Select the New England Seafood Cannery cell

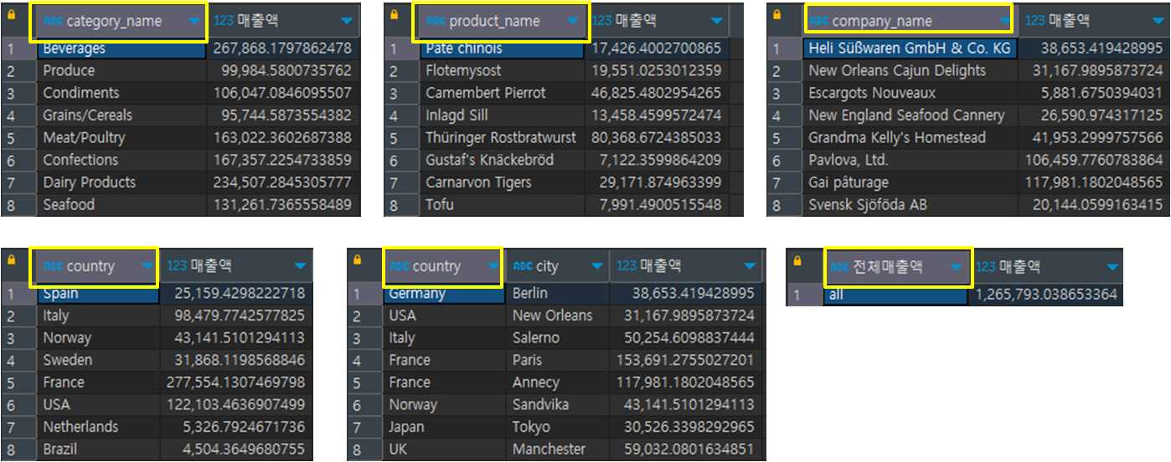(x=910, y=116)
